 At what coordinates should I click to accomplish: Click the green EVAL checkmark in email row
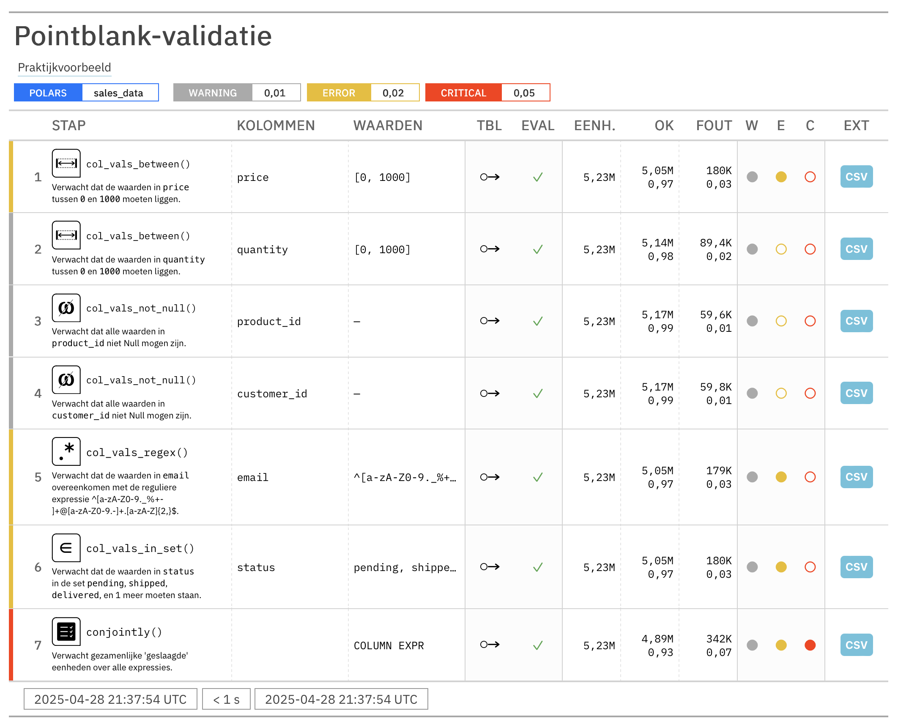tap(537, 477)
